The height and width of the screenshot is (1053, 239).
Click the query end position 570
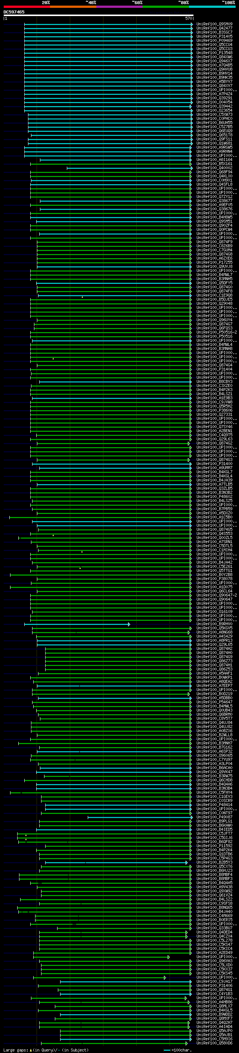[x=189, y=18]
